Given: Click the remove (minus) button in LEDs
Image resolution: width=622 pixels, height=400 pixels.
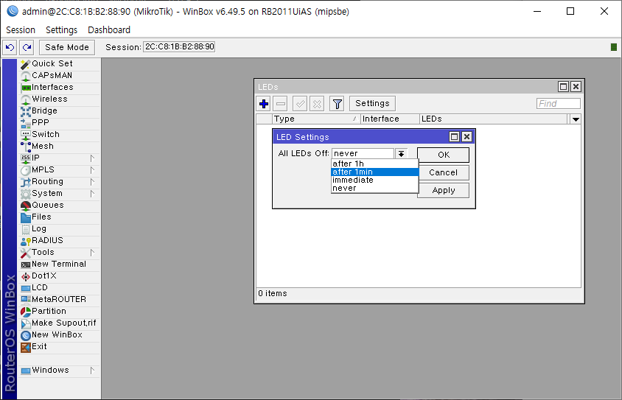Looking at the screenshot, I should (x=281, y=104).
